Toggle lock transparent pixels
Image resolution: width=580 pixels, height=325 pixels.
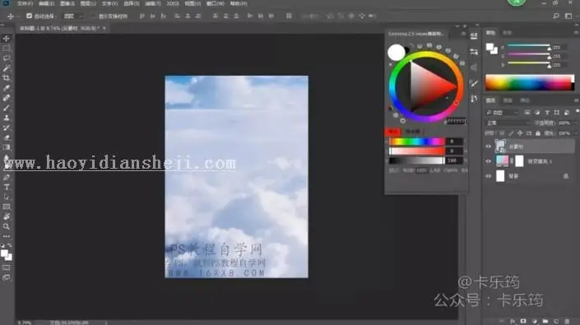502,133
